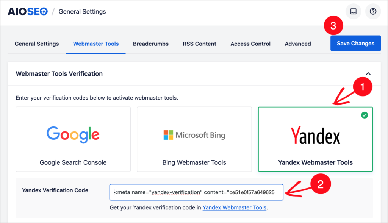The image size is (388, 223).
Task: Click the Microsoft Bing logo
Action: click(x=194, y=135)
